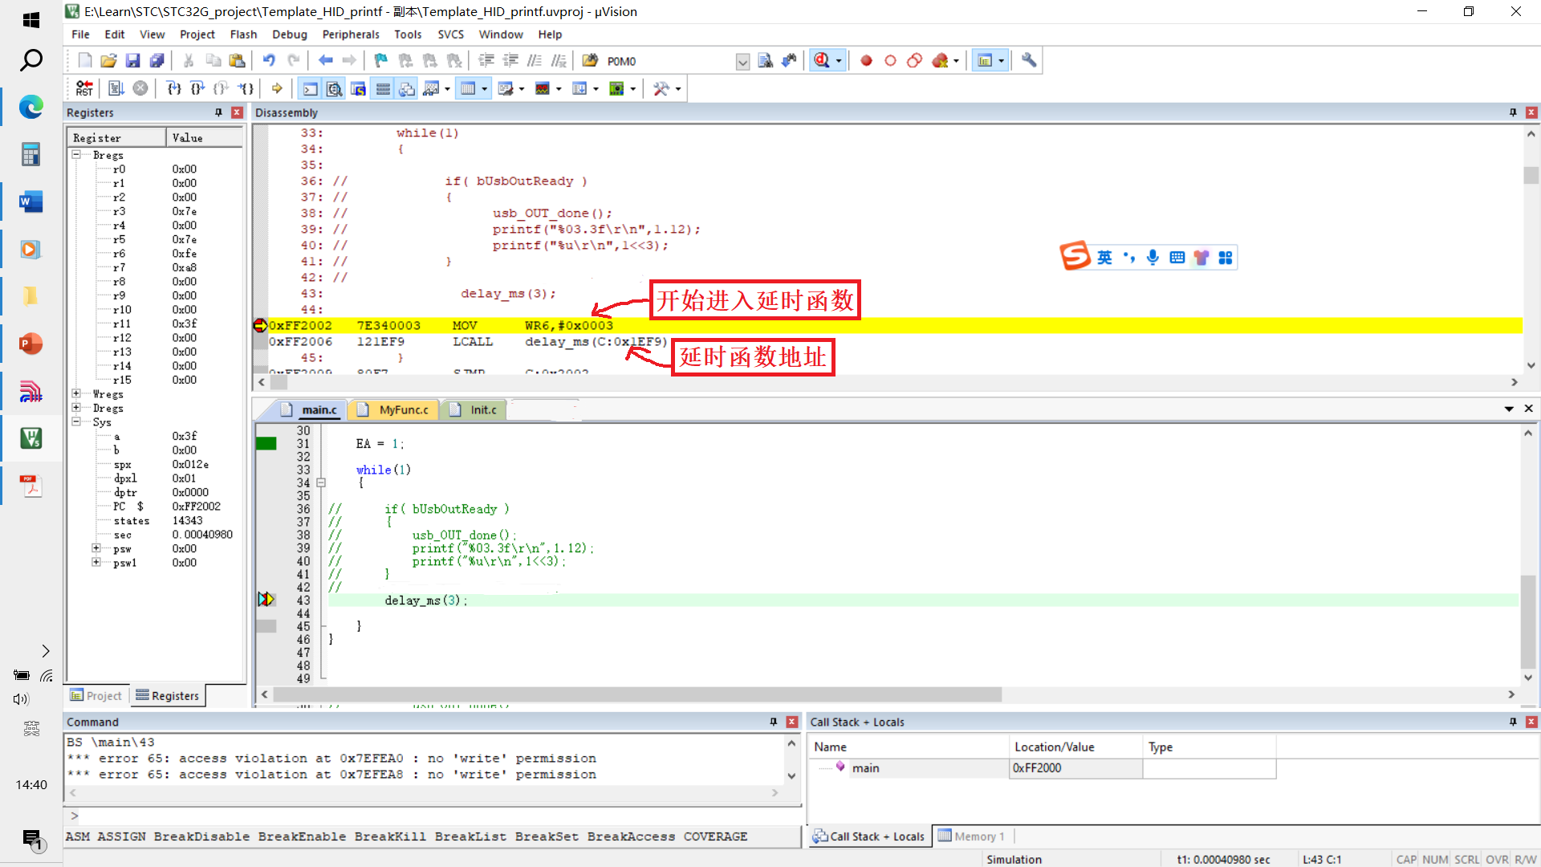Collapse code fold at line 34
Image resolution: width=1541 pixels, height=867 pixels.
click(321, 482)
